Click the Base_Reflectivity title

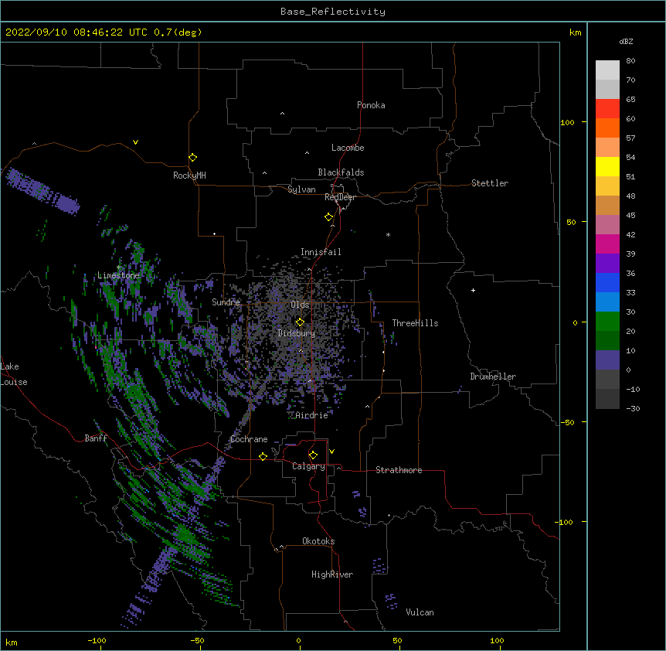(333, 12)
